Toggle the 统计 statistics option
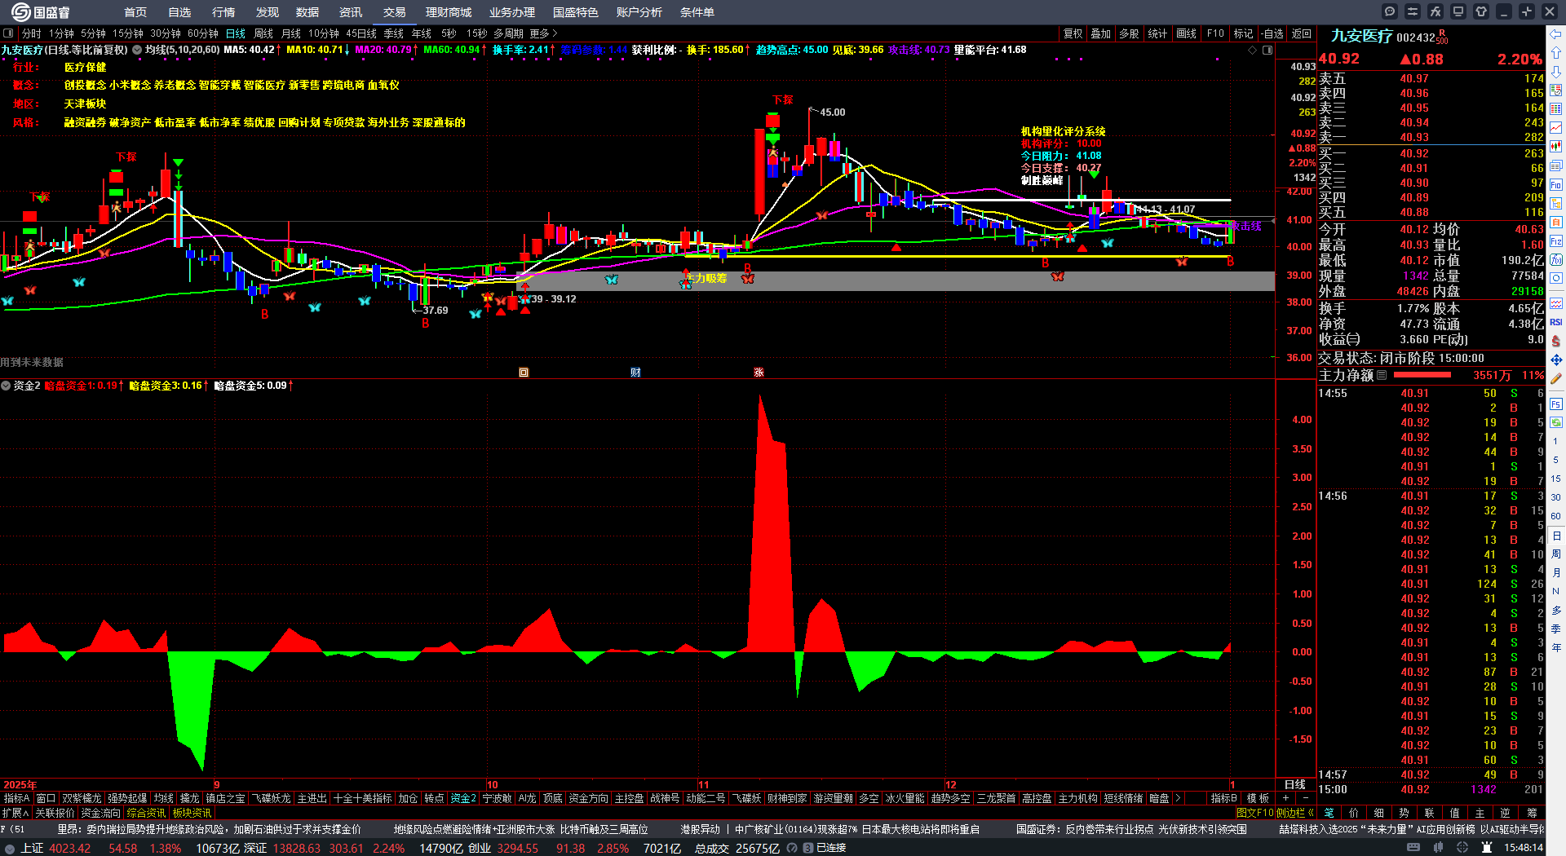 point(1157,33)
